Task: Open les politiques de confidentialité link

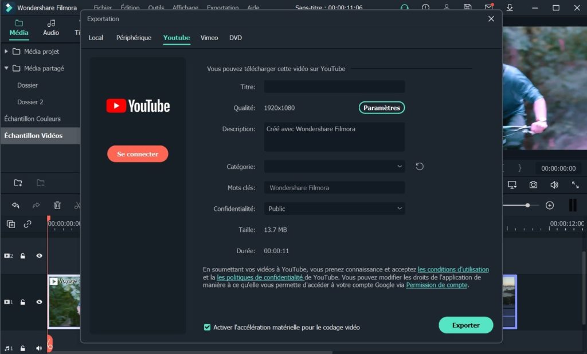Action: point(260,277)
